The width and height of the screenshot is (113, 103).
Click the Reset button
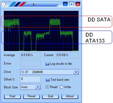coord(31,96)
